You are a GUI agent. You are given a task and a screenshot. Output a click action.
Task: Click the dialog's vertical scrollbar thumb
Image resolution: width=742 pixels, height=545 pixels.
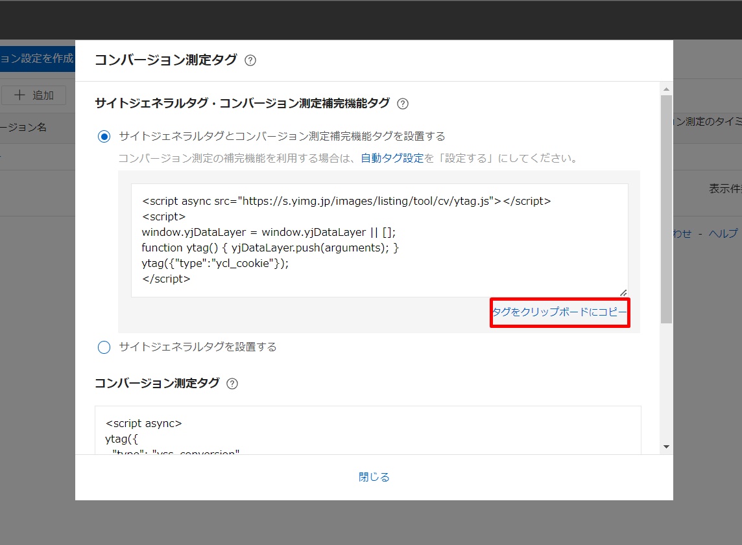pos(666,207)
